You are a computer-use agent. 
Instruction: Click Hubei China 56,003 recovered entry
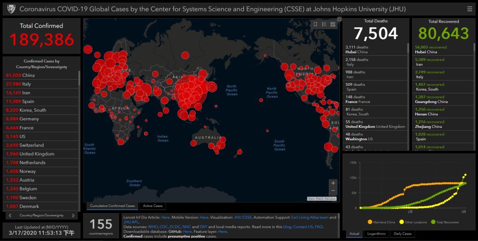click(x=443, y=50)
